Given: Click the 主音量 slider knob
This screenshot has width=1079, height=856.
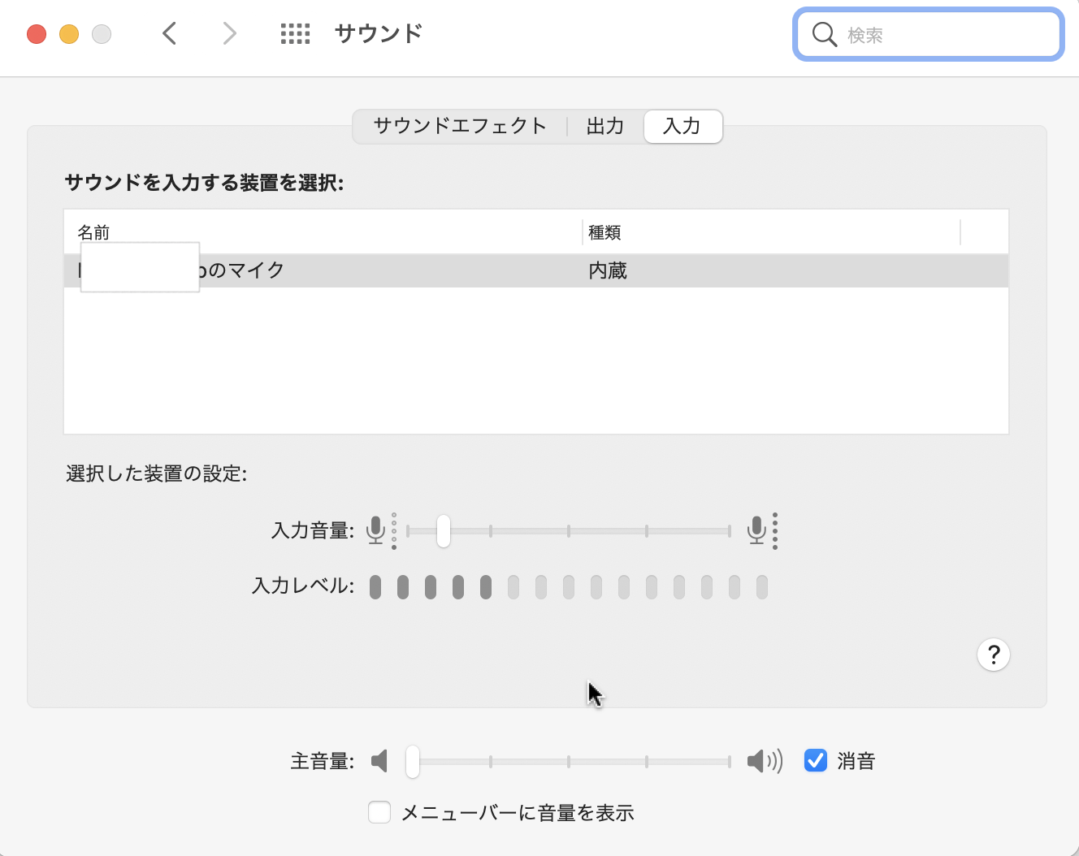Looking at the screenshot, I should coord(413,762).
